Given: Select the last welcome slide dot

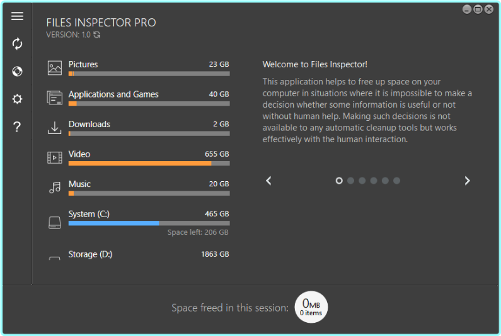Looking at the screenshot, I should (x=396, y=181).
